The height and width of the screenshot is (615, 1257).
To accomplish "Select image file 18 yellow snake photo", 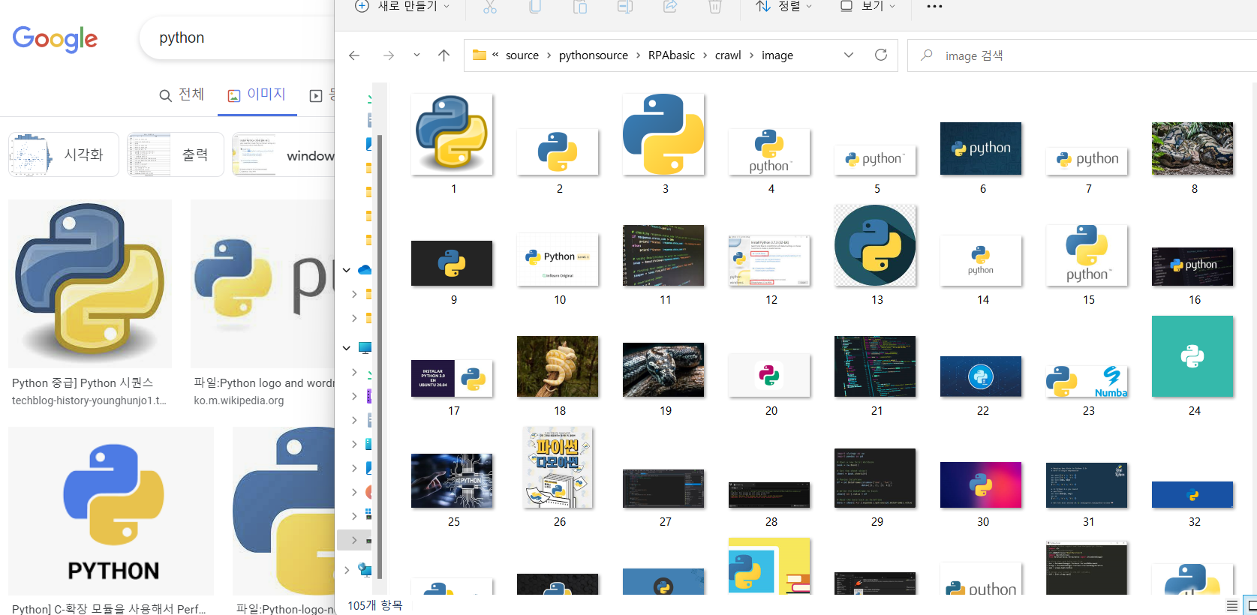I will coord(558,366).
